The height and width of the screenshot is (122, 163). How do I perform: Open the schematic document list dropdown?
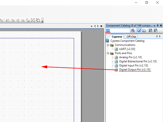click(x=91, y=26)
